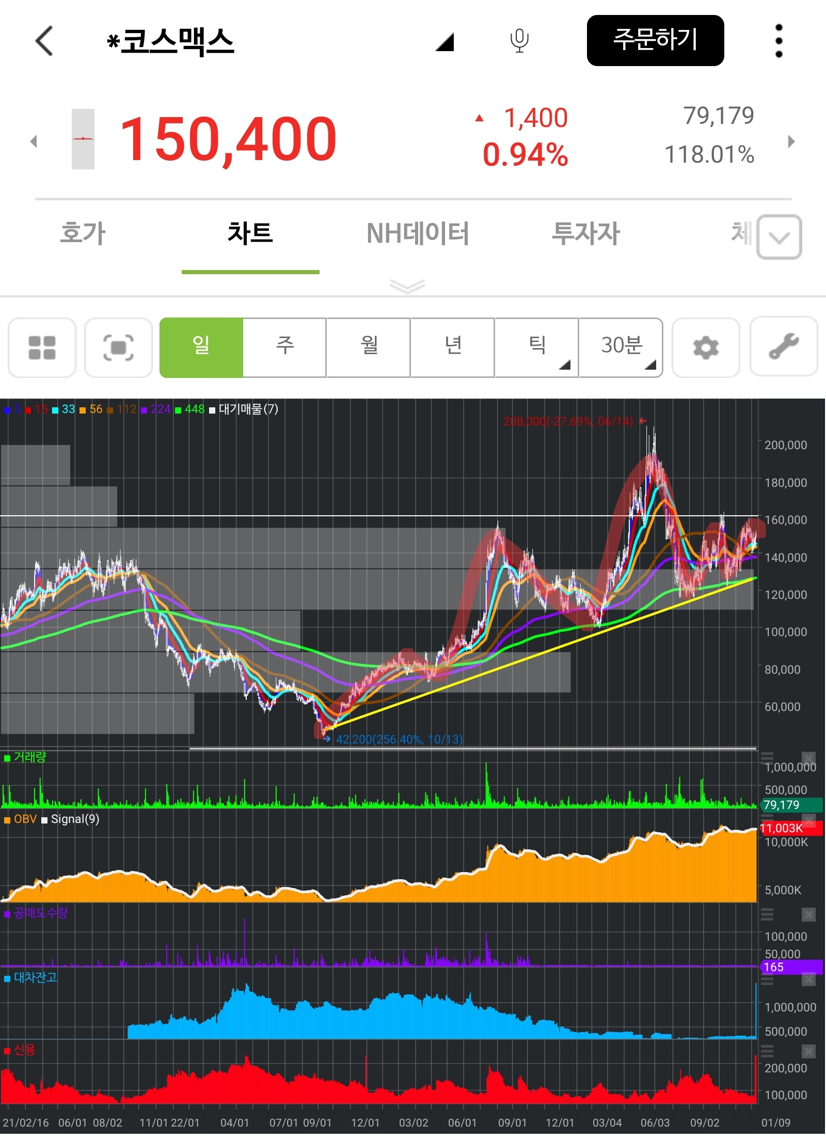Tap the red 11,003K OBV tag

pos(791,828)
